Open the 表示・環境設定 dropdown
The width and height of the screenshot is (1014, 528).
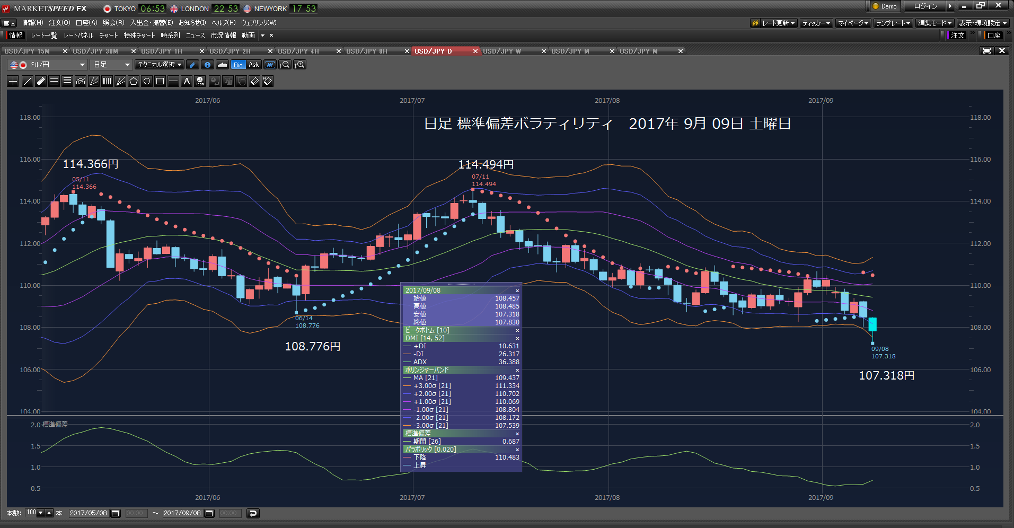[983, 23]
